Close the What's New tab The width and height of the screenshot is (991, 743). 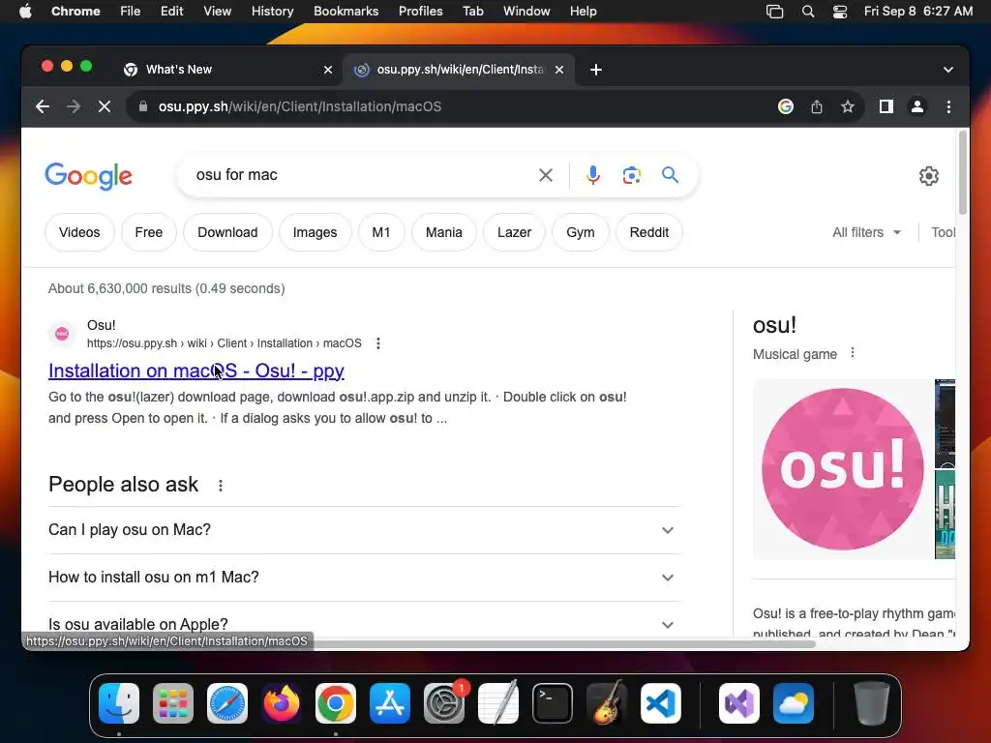328,70
